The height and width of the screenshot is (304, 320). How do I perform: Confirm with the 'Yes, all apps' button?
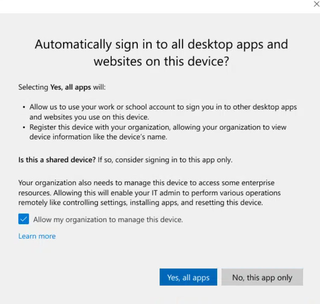tap(188, 278)
